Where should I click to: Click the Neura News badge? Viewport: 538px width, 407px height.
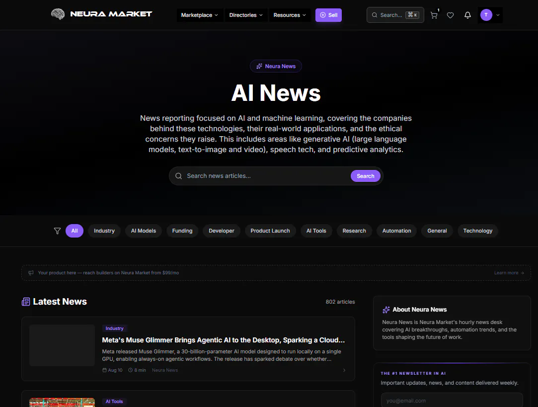point(276,66)
